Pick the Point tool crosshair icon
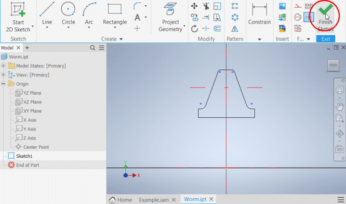This screenshot has height=204, width=346. tap(137, 28)
